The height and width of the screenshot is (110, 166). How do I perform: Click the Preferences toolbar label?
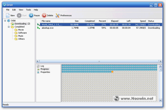pos(66,16)
